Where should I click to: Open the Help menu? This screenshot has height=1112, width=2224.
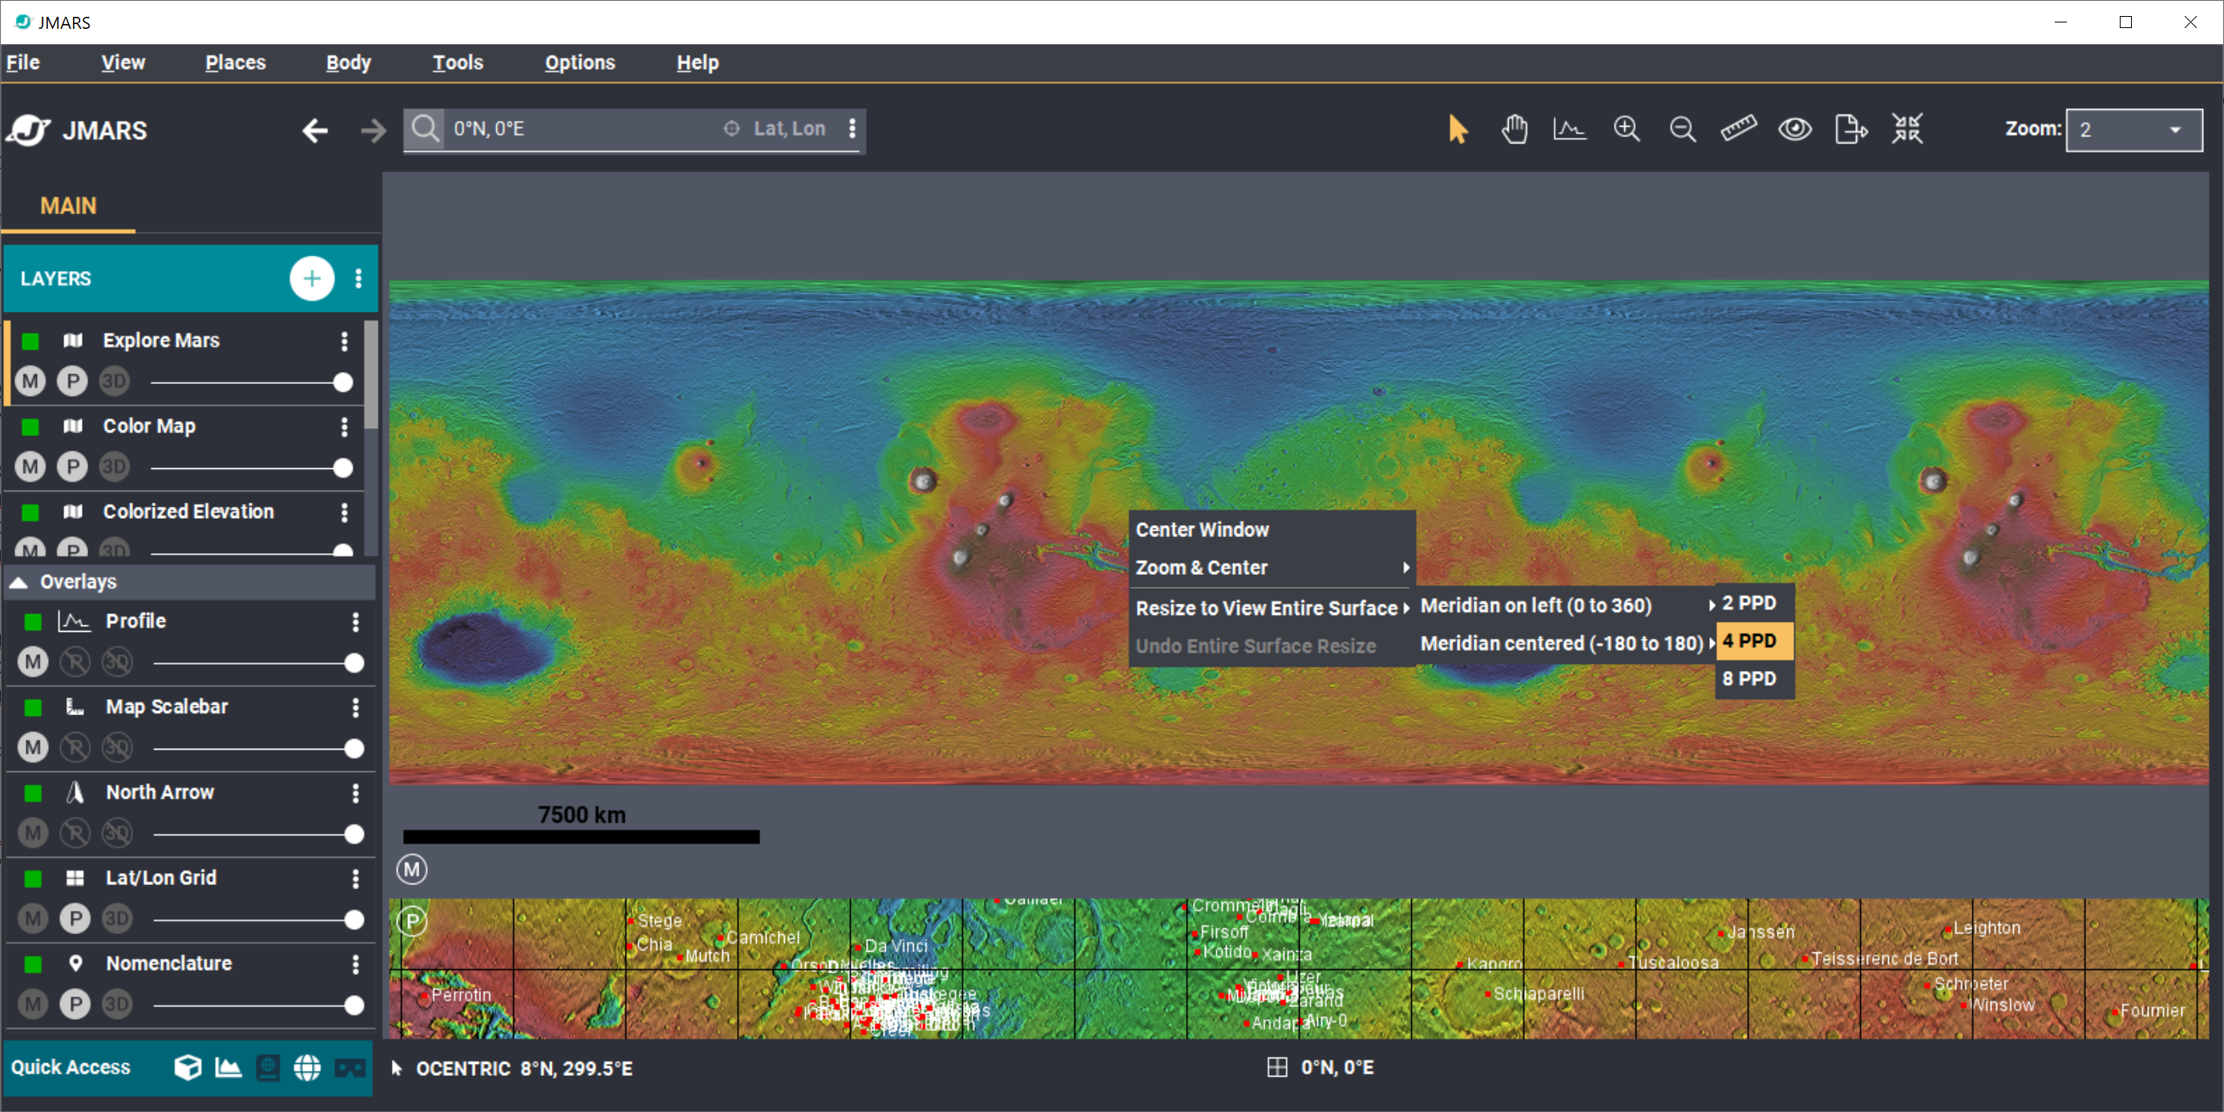(698, 63)
